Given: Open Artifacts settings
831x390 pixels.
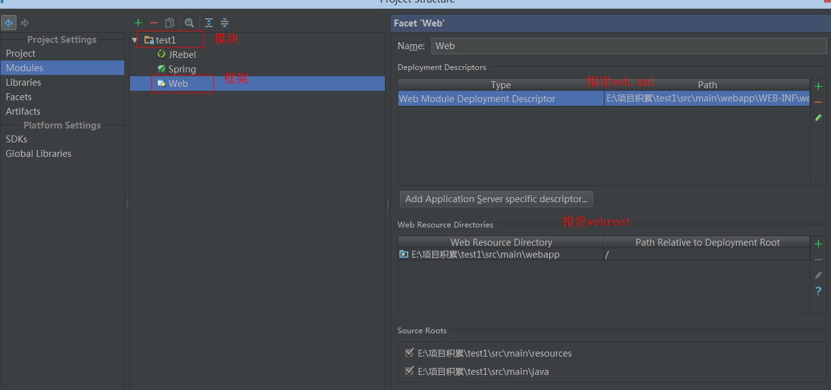Looking at the screenshot, I should (x=23, y=112).
